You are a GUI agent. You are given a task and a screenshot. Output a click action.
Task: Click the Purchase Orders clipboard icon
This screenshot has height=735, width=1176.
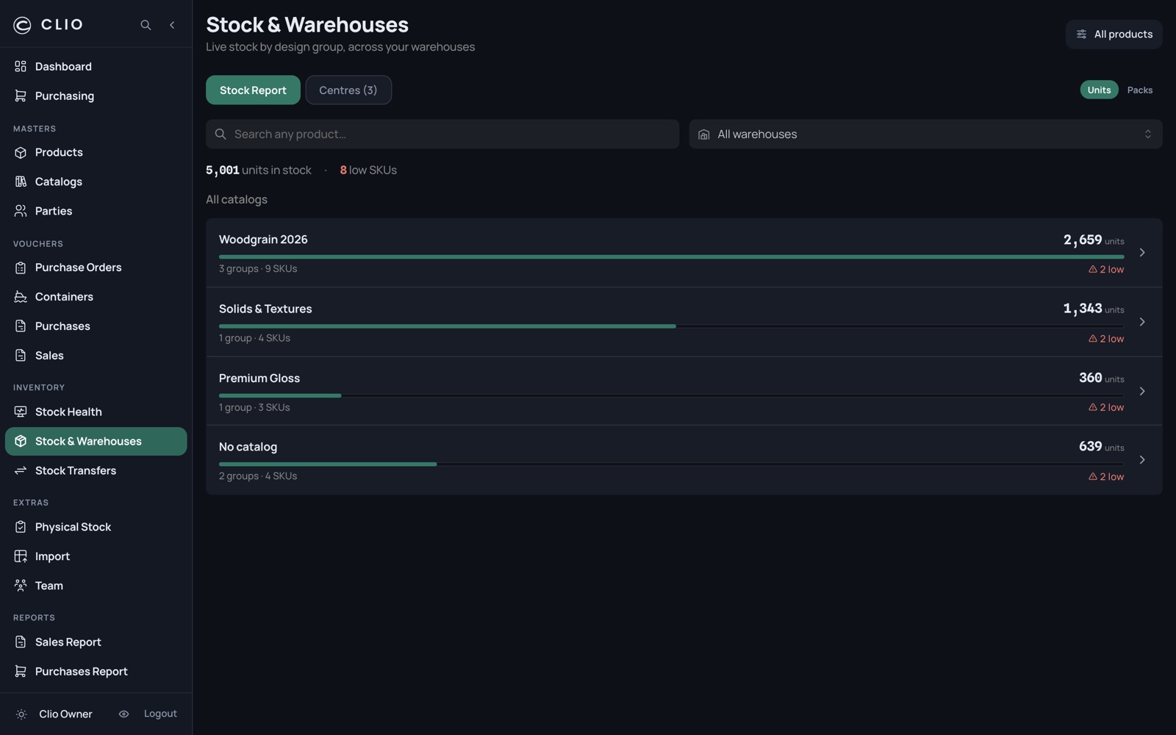click(21, 268)
